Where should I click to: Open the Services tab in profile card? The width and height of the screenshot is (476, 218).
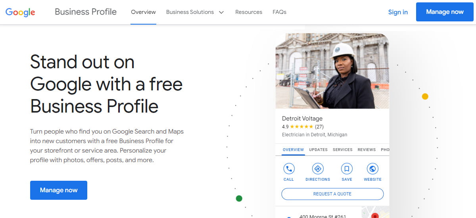pyautogui.click(x=343, y=150)
